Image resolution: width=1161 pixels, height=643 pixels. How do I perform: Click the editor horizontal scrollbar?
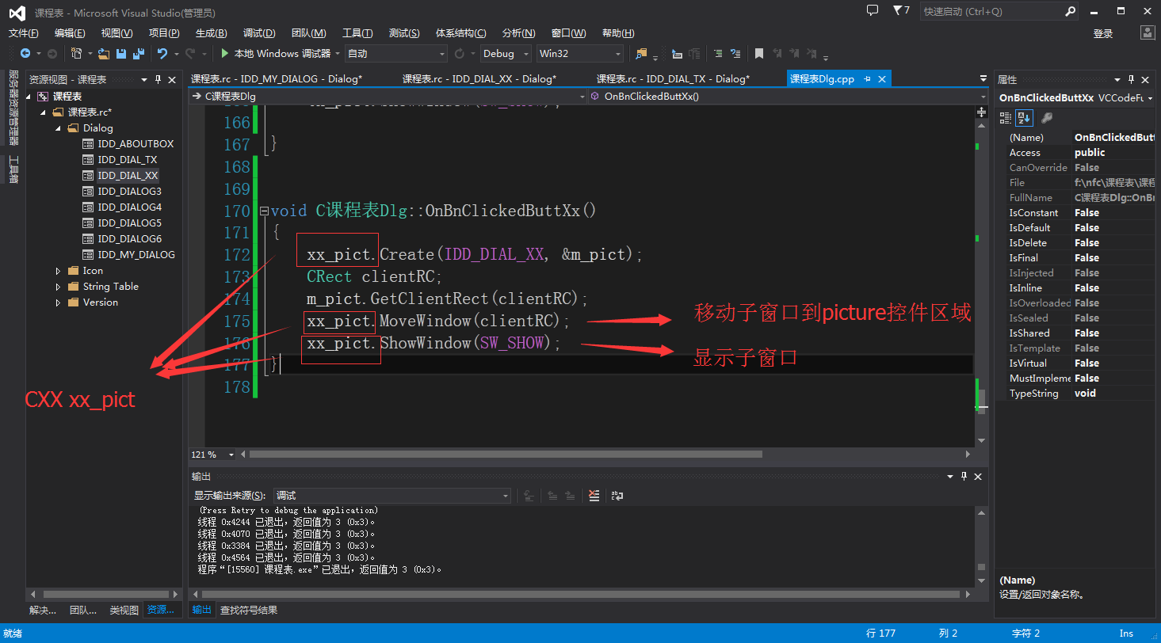(x=506, y=455)
